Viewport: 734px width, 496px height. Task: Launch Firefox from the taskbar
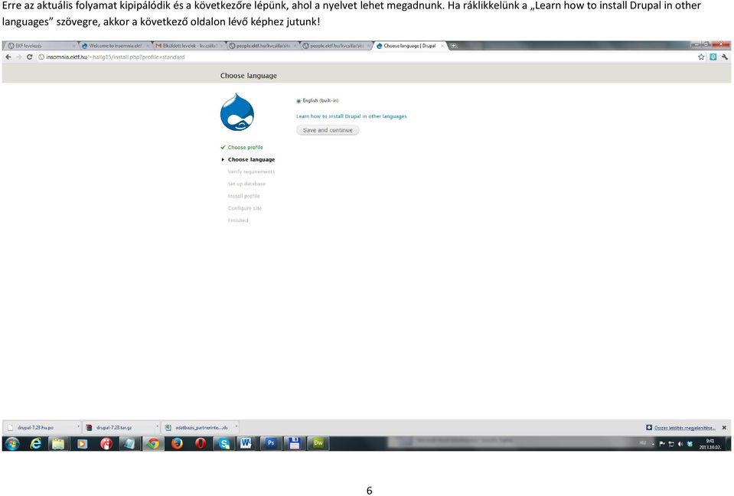pos(177,443)
